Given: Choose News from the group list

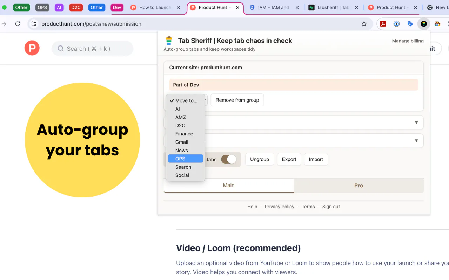Looking at the screenshot, I should click(x=185, y=150).
